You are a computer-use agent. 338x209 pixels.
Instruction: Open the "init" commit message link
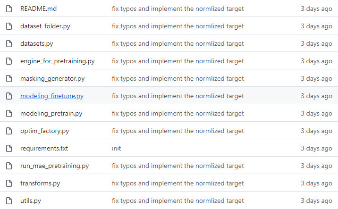(116, 148)
